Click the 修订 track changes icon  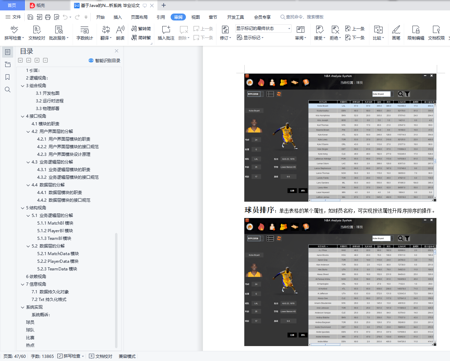225,30
